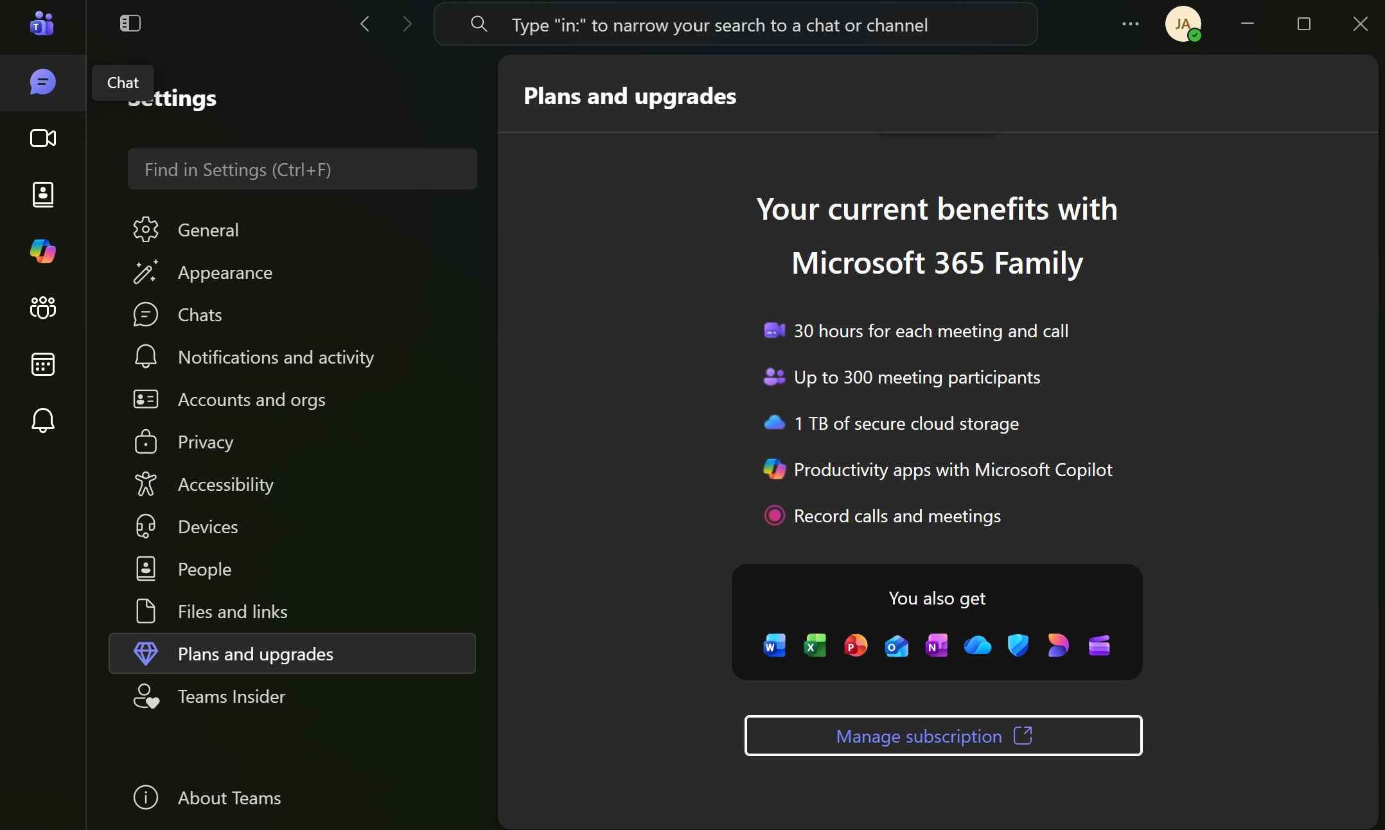Open Communities icon in the left rail
The width and height of the screenshot is (1385, 830).
43,308
